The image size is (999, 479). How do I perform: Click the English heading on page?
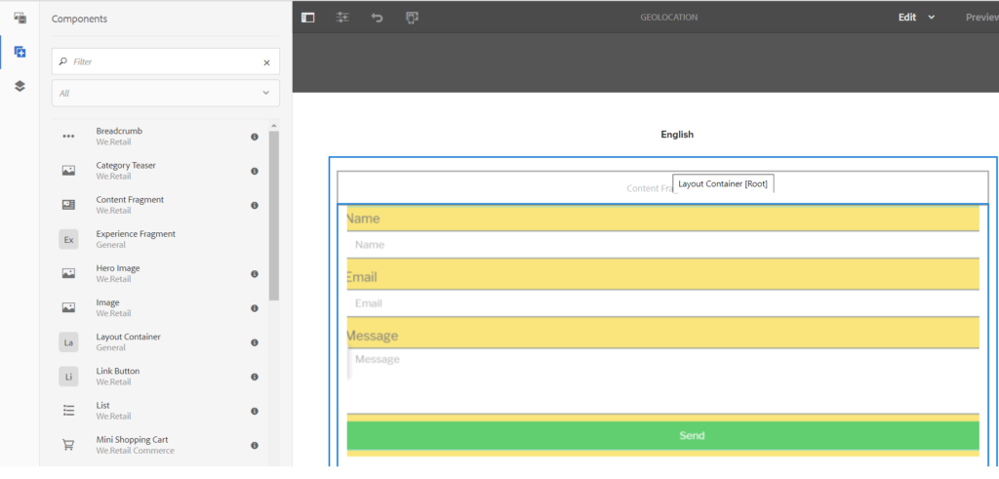click(677, 135)
